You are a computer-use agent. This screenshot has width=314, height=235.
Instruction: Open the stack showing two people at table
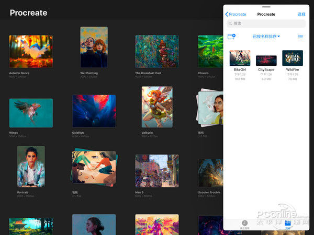[x=94, y=168]
